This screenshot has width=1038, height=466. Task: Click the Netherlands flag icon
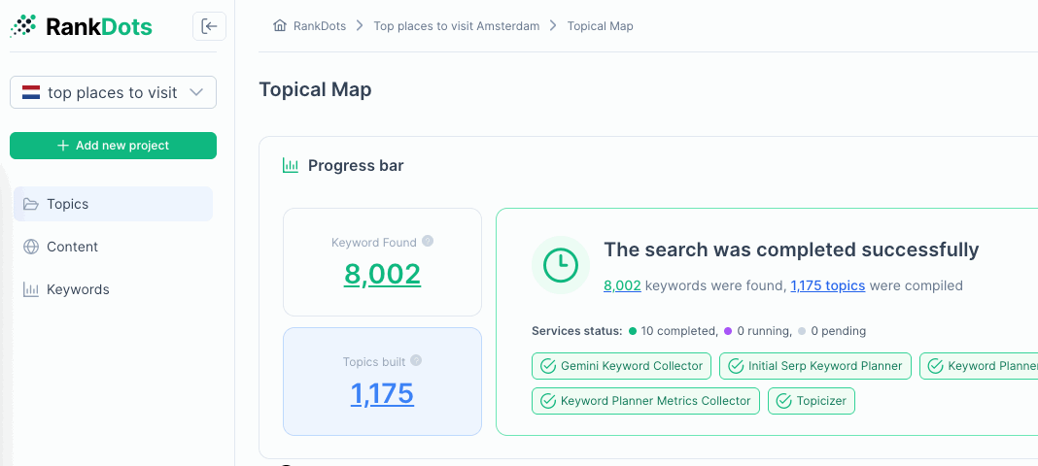tap(31, 93)
